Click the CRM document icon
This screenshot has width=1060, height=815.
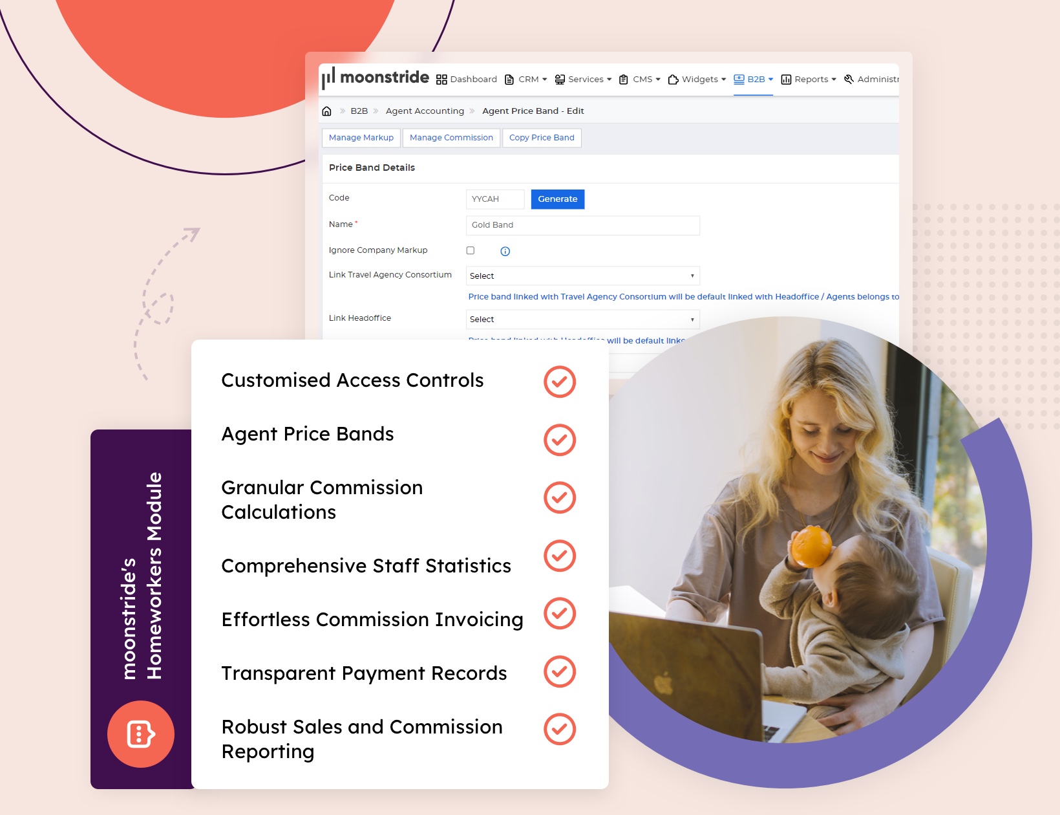click(509, 80)
